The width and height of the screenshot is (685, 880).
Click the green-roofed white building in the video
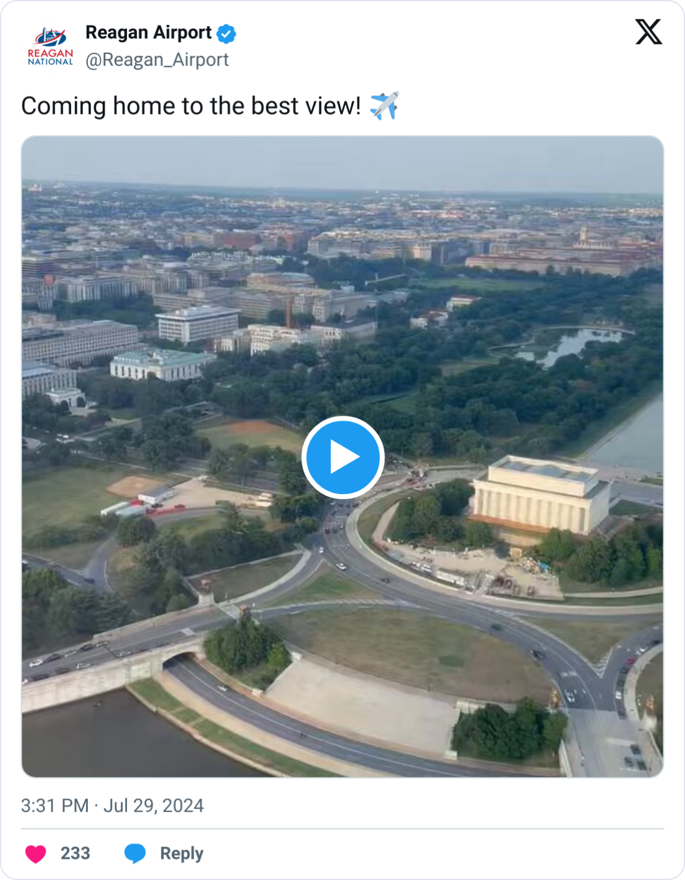point(161,364)
